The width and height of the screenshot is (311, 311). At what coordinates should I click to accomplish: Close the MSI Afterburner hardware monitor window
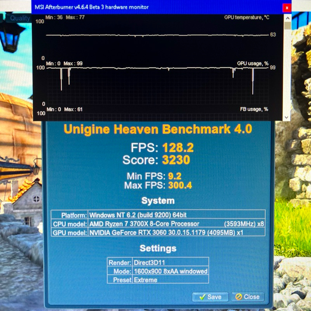click(287, 7)
